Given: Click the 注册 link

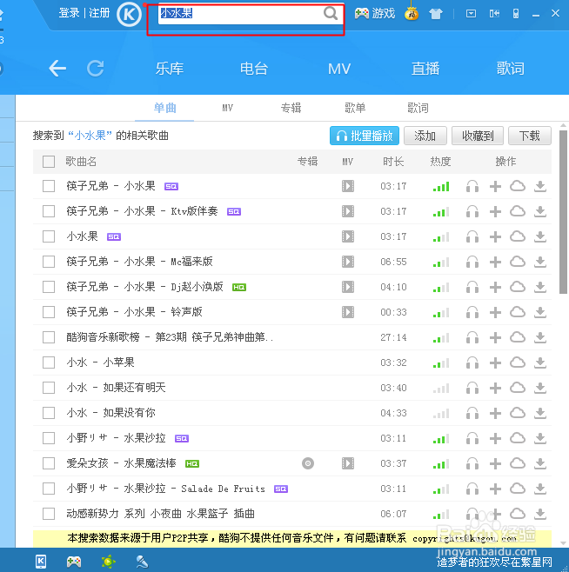Looking at the screenshot, I should [99, 13].
